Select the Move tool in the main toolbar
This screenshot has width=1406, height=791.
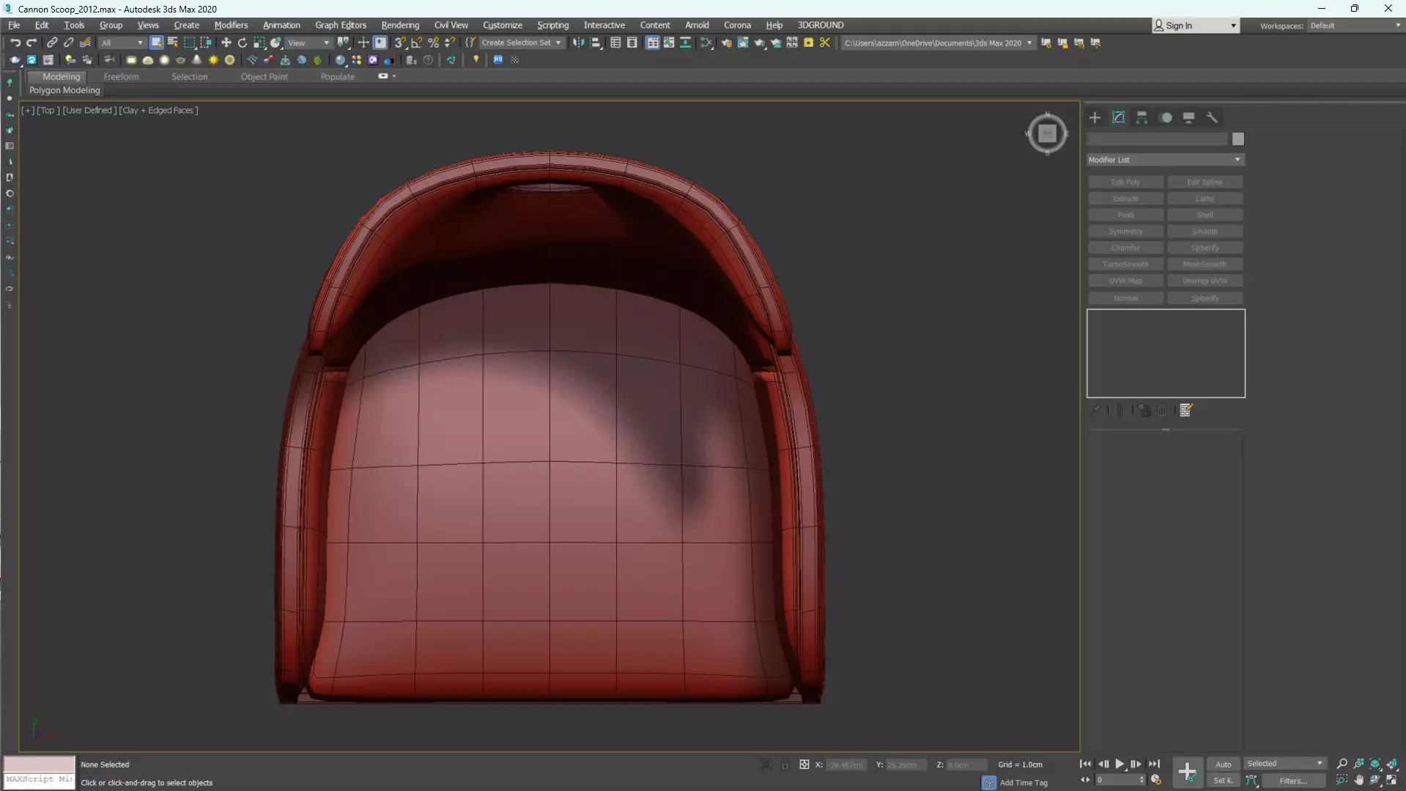point(226,43)
